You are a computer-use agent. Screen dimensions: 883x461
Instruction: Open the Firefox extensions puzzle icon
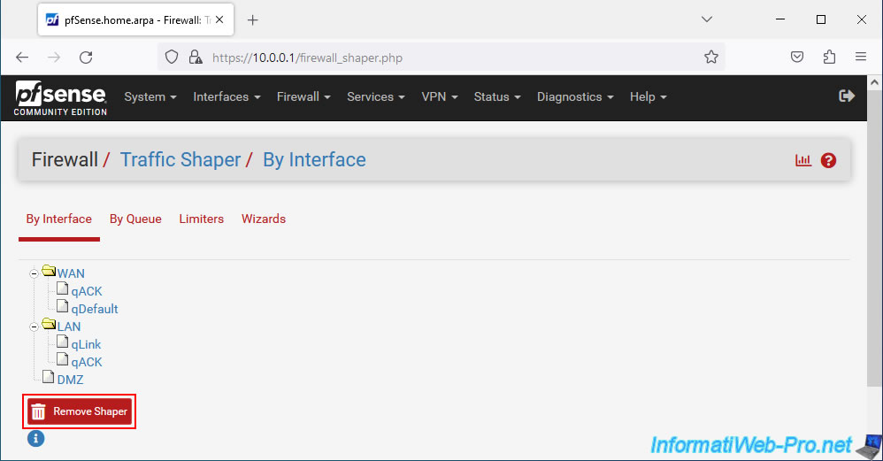(x=829, y=58)
